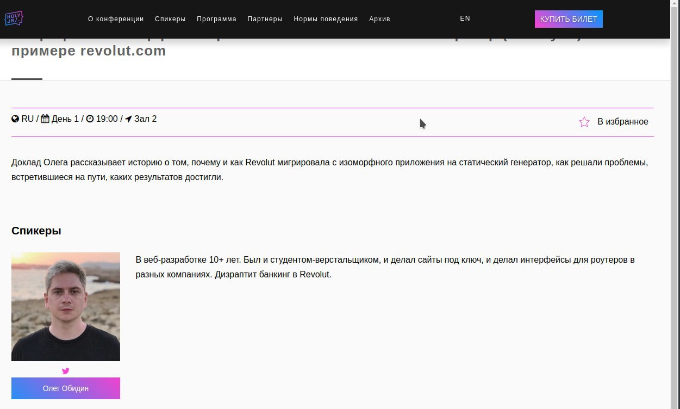
Task: Click the calendar icon beside День 1
Action: 45,119
